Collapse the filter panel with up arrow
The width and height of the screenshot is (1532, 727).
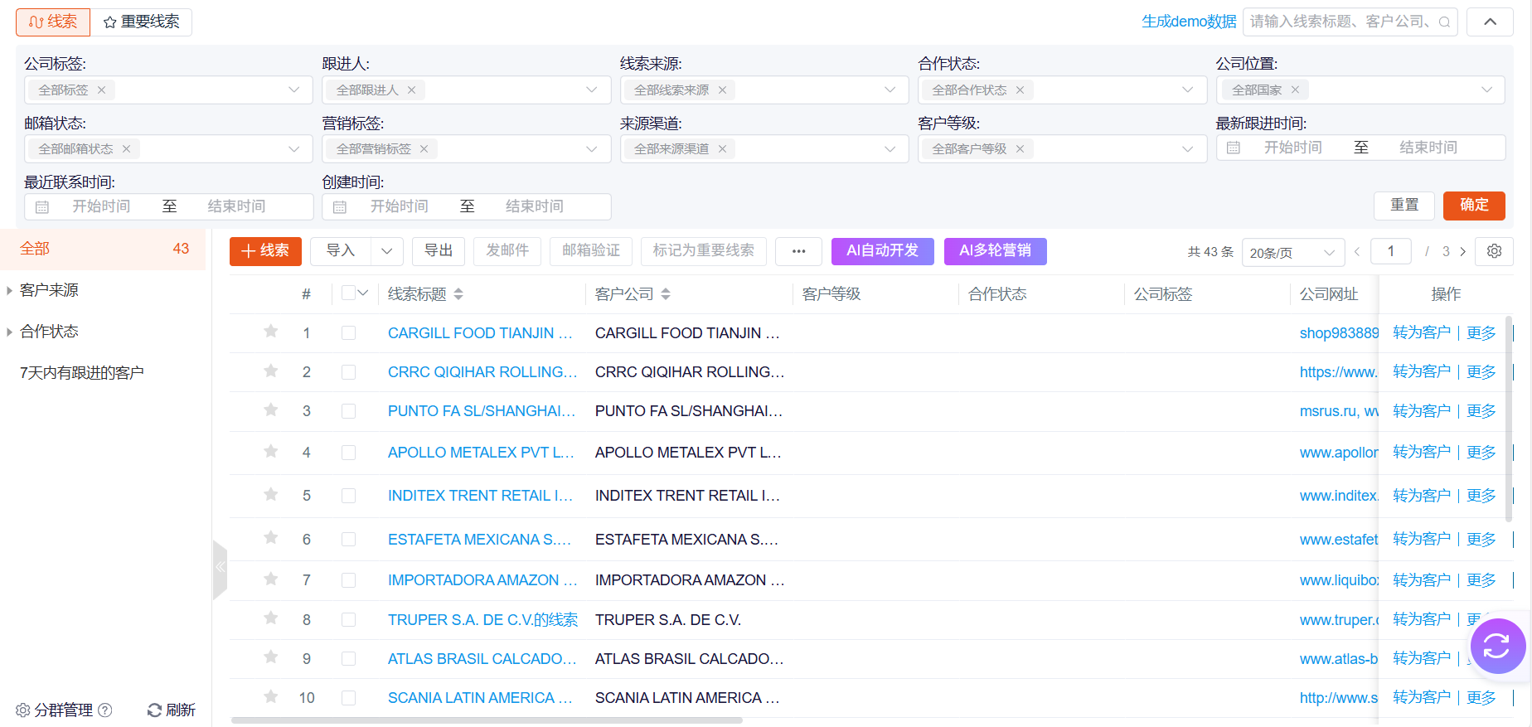(x=1490, y=22)
